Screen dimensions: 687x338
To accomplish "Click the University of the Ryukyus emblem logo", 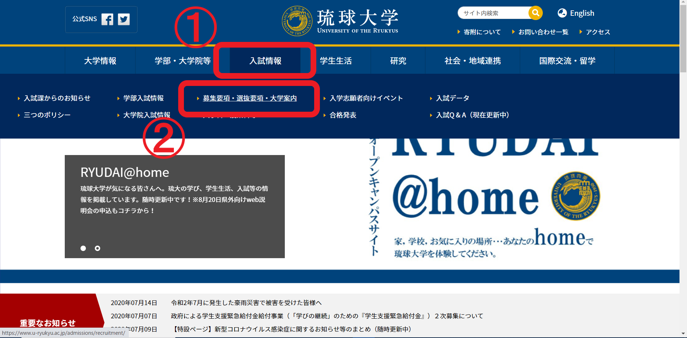I will pyautogui.click(x=297, y=21).
